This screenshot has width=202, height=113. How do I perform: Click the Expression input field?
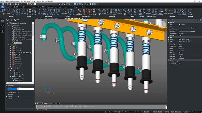pos(26,89)
